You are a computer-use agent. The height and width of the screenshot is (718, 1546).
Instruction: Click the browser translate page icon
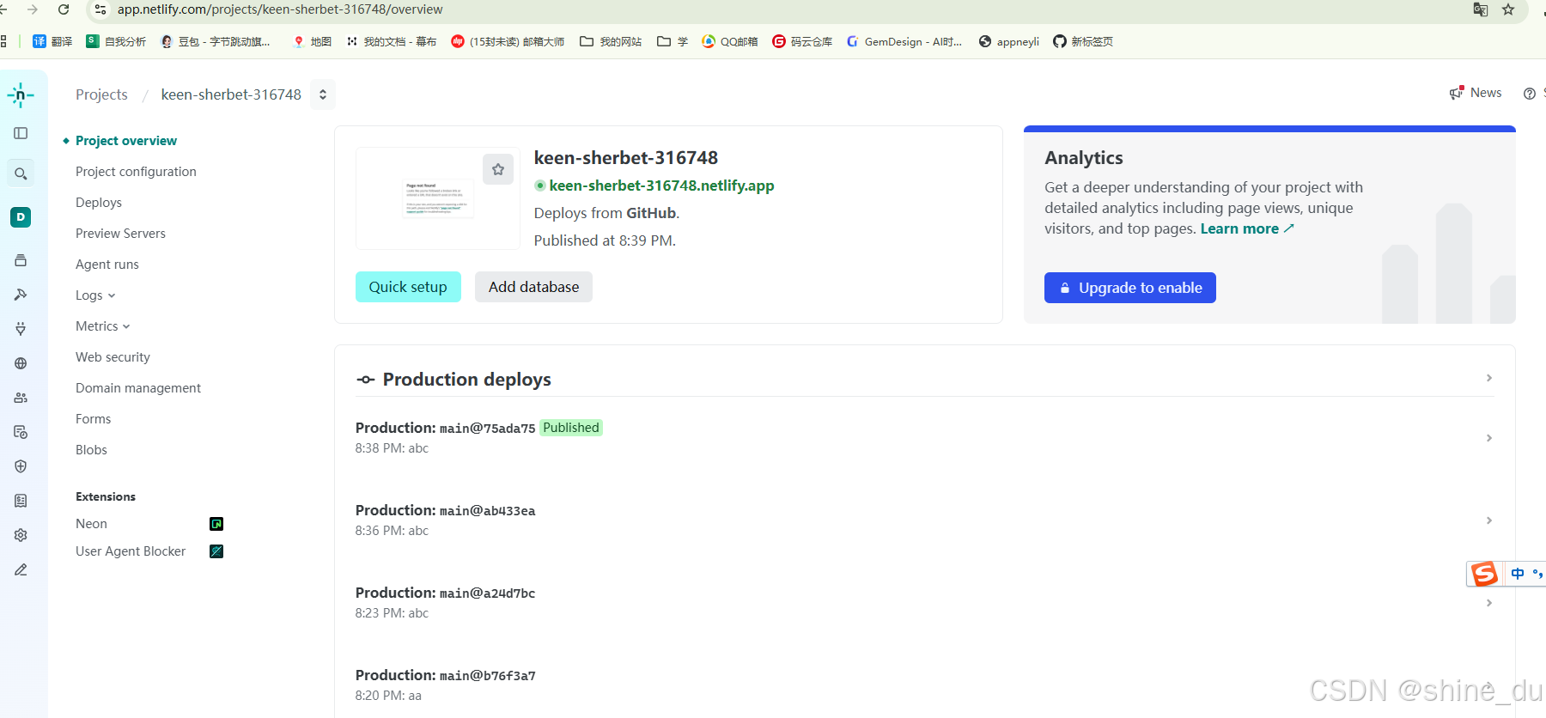click(x=1481, y=9)
